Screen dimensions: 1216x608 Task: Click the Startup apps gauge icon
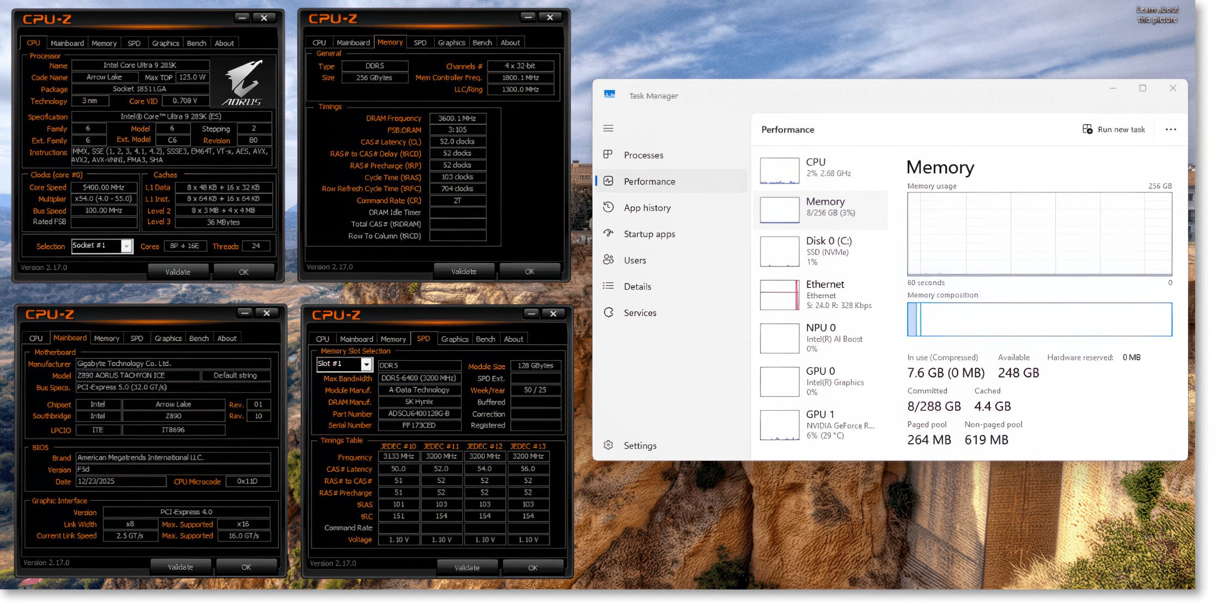pyautogui.click(x=608, y=233)
